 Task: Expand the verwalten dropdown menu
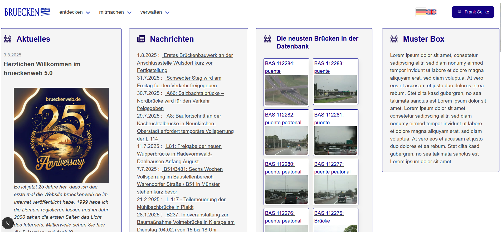[155, 12]
